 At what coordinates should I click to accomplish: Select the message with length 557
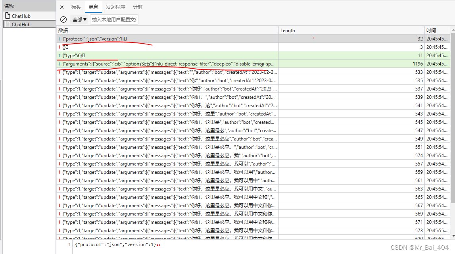tap(253, 164)
